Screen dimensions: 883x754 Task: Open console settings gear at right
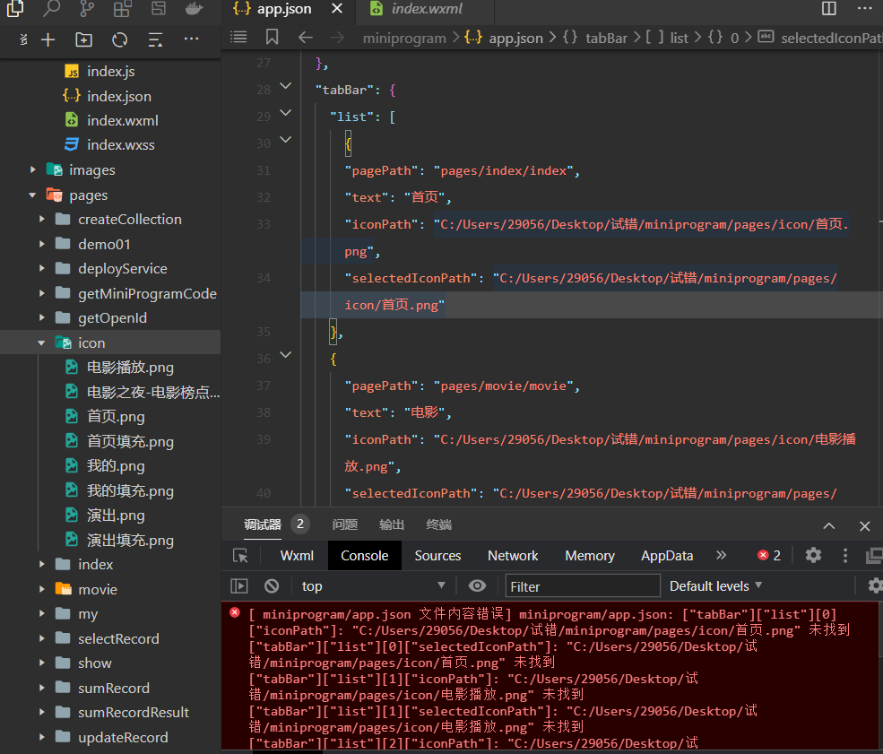point(875,585)
